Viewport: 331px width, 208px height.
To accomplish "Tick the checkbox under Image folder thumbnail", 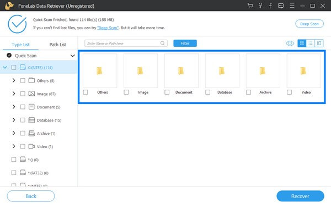I will pos(126,92).
